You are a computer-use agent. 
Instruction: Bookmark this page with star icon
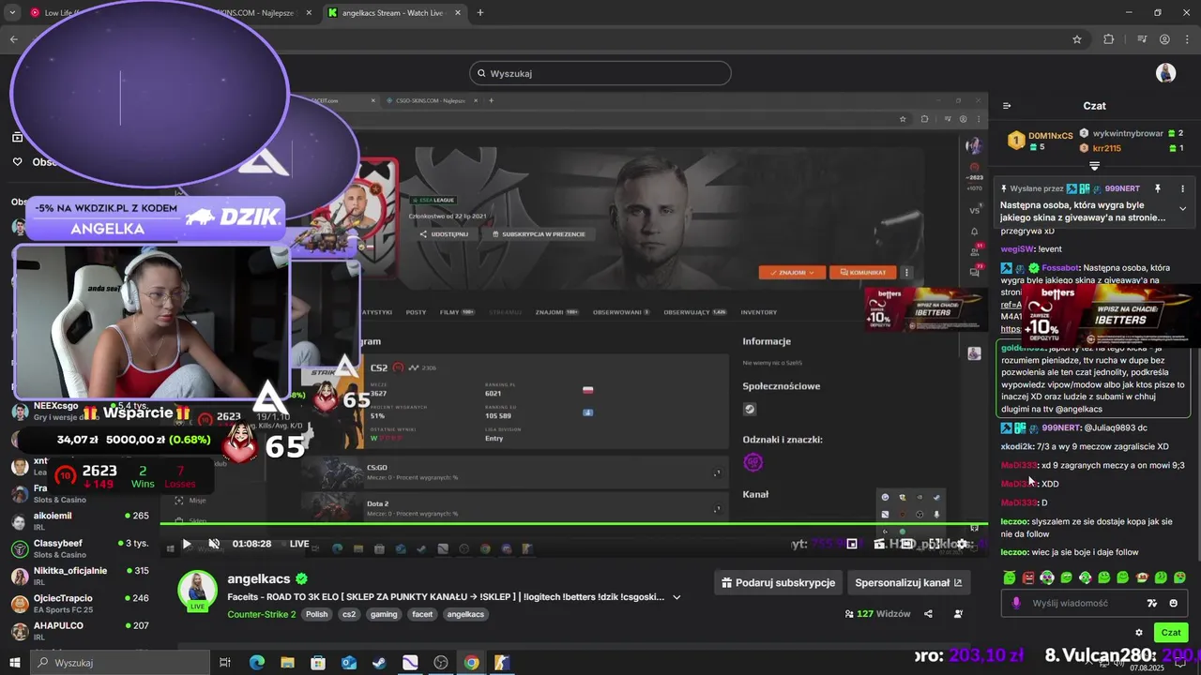pos(1077,39)
